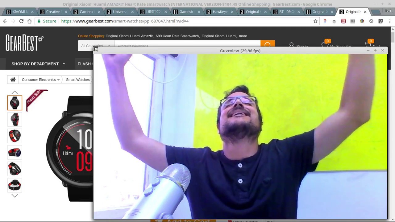Click the product keywords search field

[187, 46]
